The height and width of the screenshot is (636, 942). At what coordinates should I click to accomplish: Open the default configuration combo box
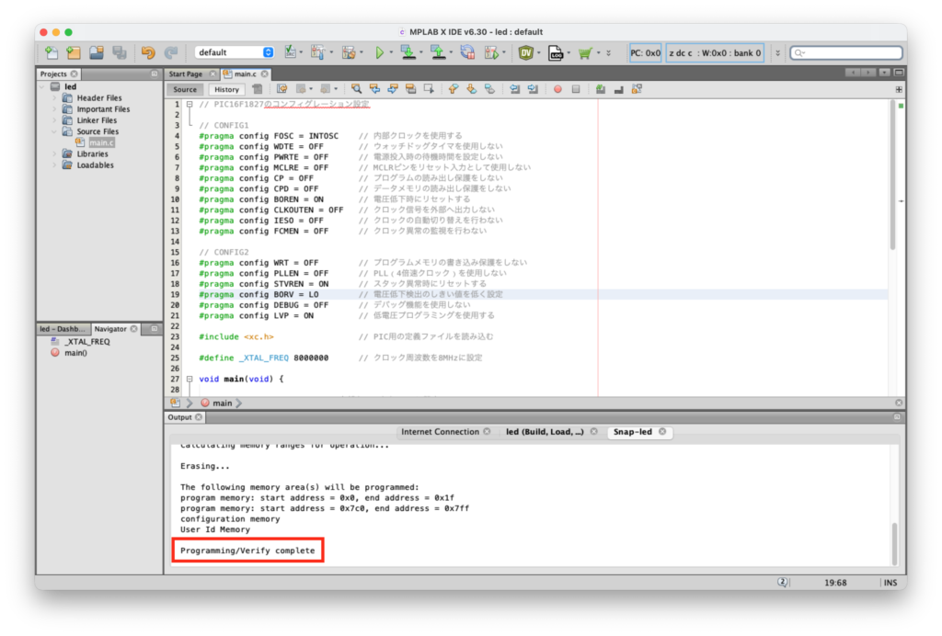pyautogui.click(x=234, y=52)
